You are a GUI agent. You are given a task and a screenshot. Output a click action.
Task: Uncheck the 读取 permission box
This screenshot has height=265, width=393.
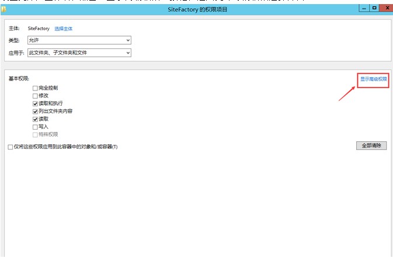(35, 118)
